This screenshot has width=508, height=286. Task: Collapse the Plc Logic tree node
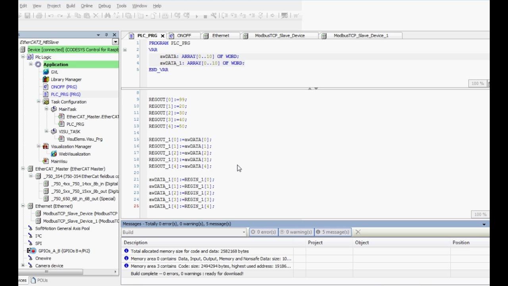(23, 57)
